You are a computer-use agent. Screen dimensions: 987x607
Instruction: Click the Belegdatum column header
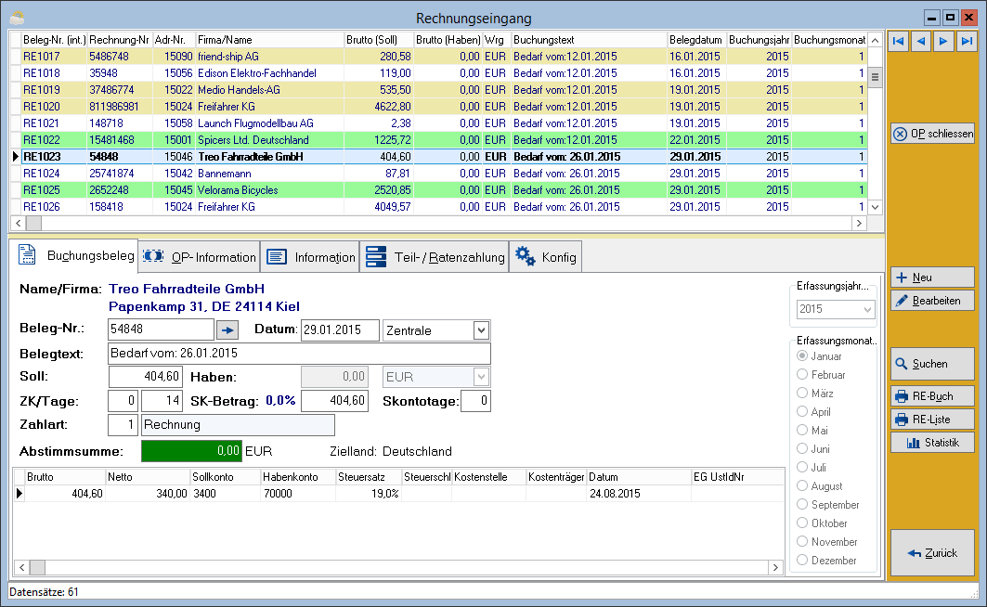pos(696,40)
